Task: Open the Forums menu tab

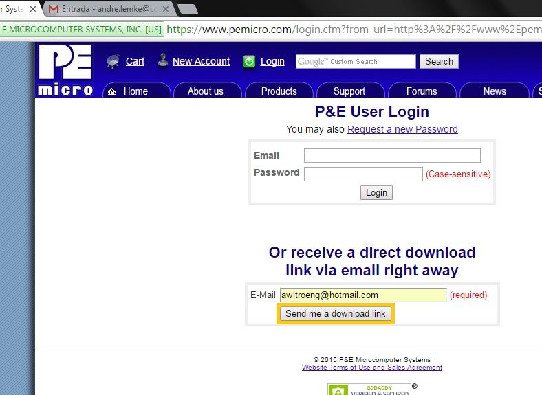Action: (422, 91)
